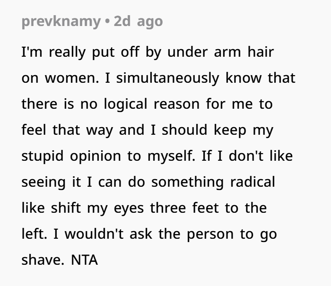The height and width of the screenshot is (286, 331).
Task: Click the bullet separator after the username
Action: 107,22
